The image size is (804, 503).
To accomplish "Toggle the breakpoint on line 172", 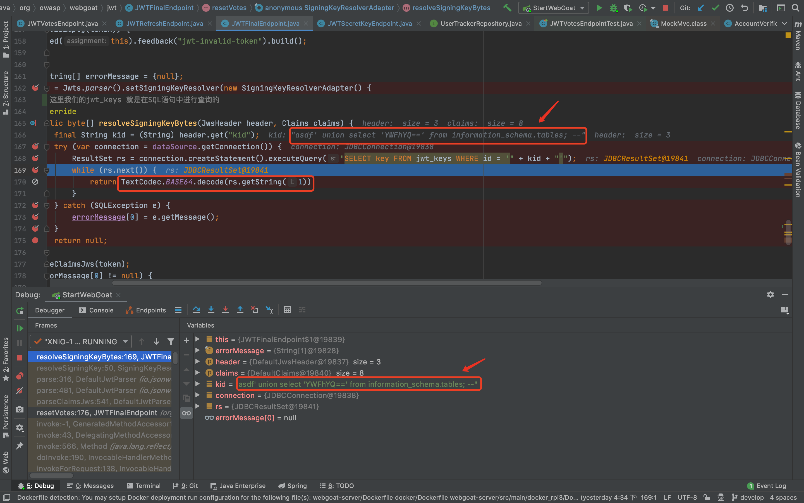I will coord(35,205).
